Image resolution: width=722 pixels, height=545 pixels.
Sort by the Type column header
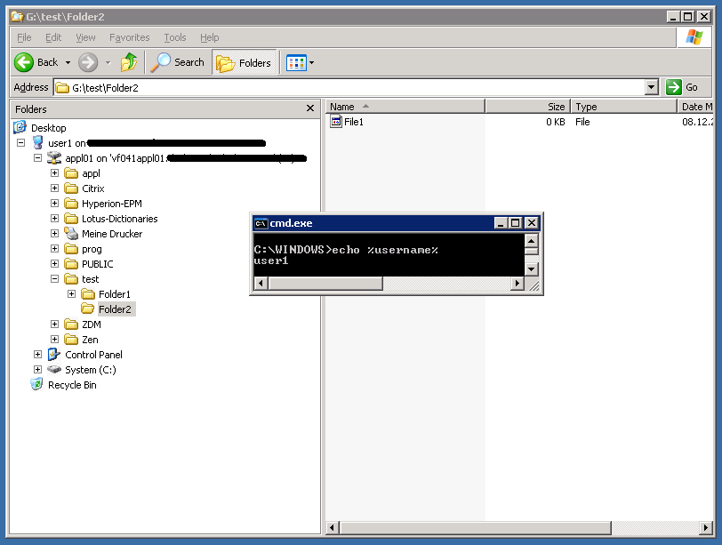tap(624, 107)
